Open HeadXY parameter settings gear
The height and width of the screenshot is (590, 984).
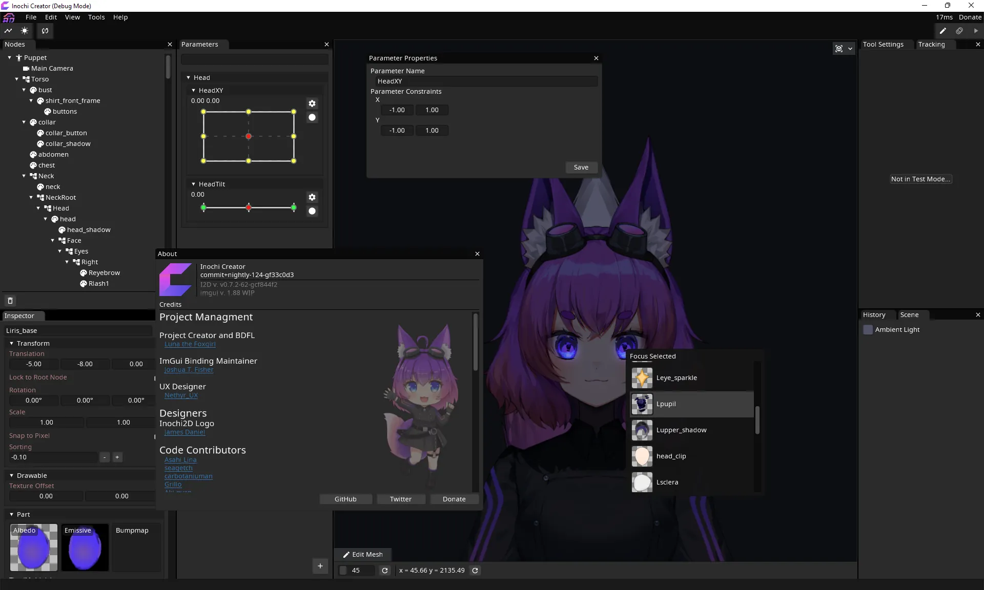pyautogui.click(x=312, y=103)
